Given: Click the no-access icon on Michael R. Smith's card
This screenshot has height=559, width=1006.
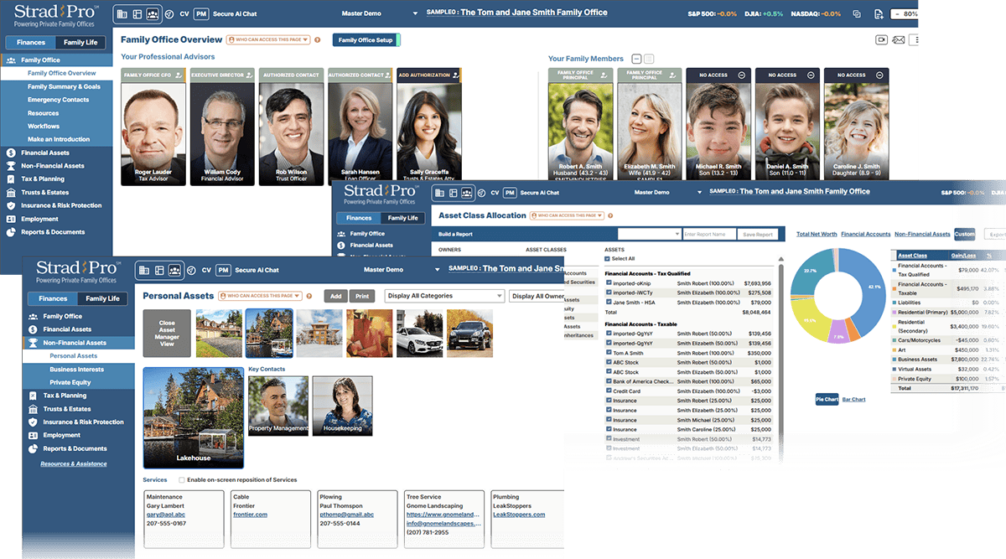Looking at the screenshot, I should pos(740,75).
